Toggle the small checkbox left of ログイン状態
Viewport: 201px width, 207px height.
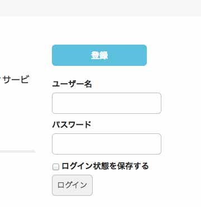click(x=56, y=167)
